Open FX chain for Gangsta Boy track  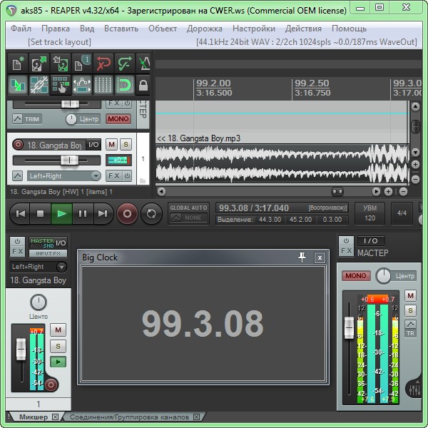point(114,176)
